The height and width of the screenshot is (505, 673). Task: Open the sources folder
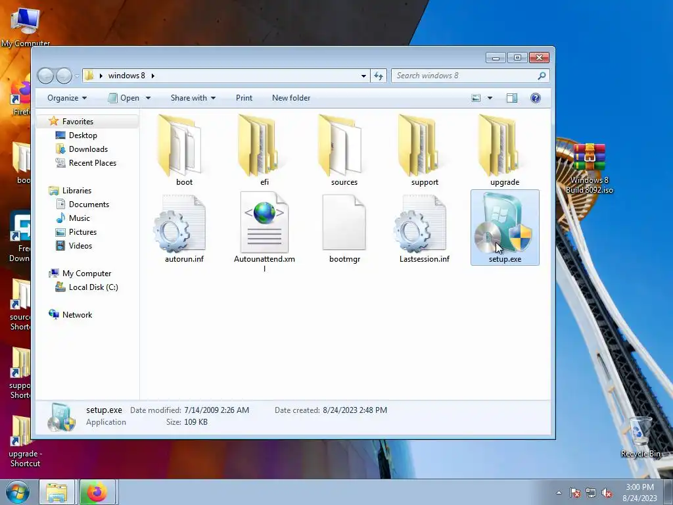[344, 149]
